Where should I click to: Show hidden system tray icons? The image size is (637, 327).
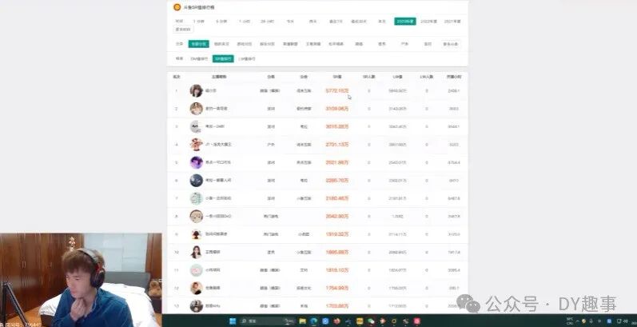tap(577, 321)
